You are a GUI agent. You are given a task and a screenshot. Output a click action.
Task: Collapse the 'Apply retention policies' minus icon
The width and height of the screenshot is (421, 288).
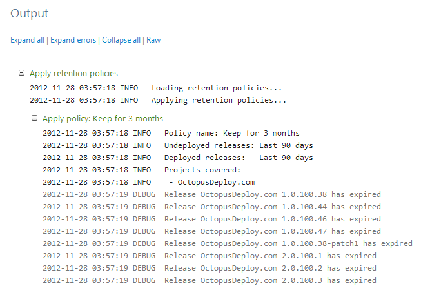pos(22,74)
